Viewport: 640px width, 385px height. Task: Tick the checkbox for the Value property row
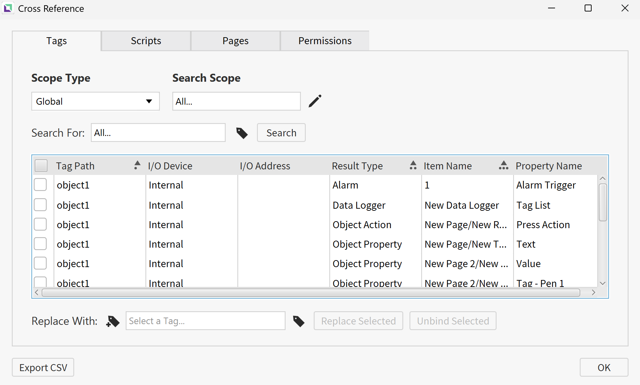coord(40,263)
